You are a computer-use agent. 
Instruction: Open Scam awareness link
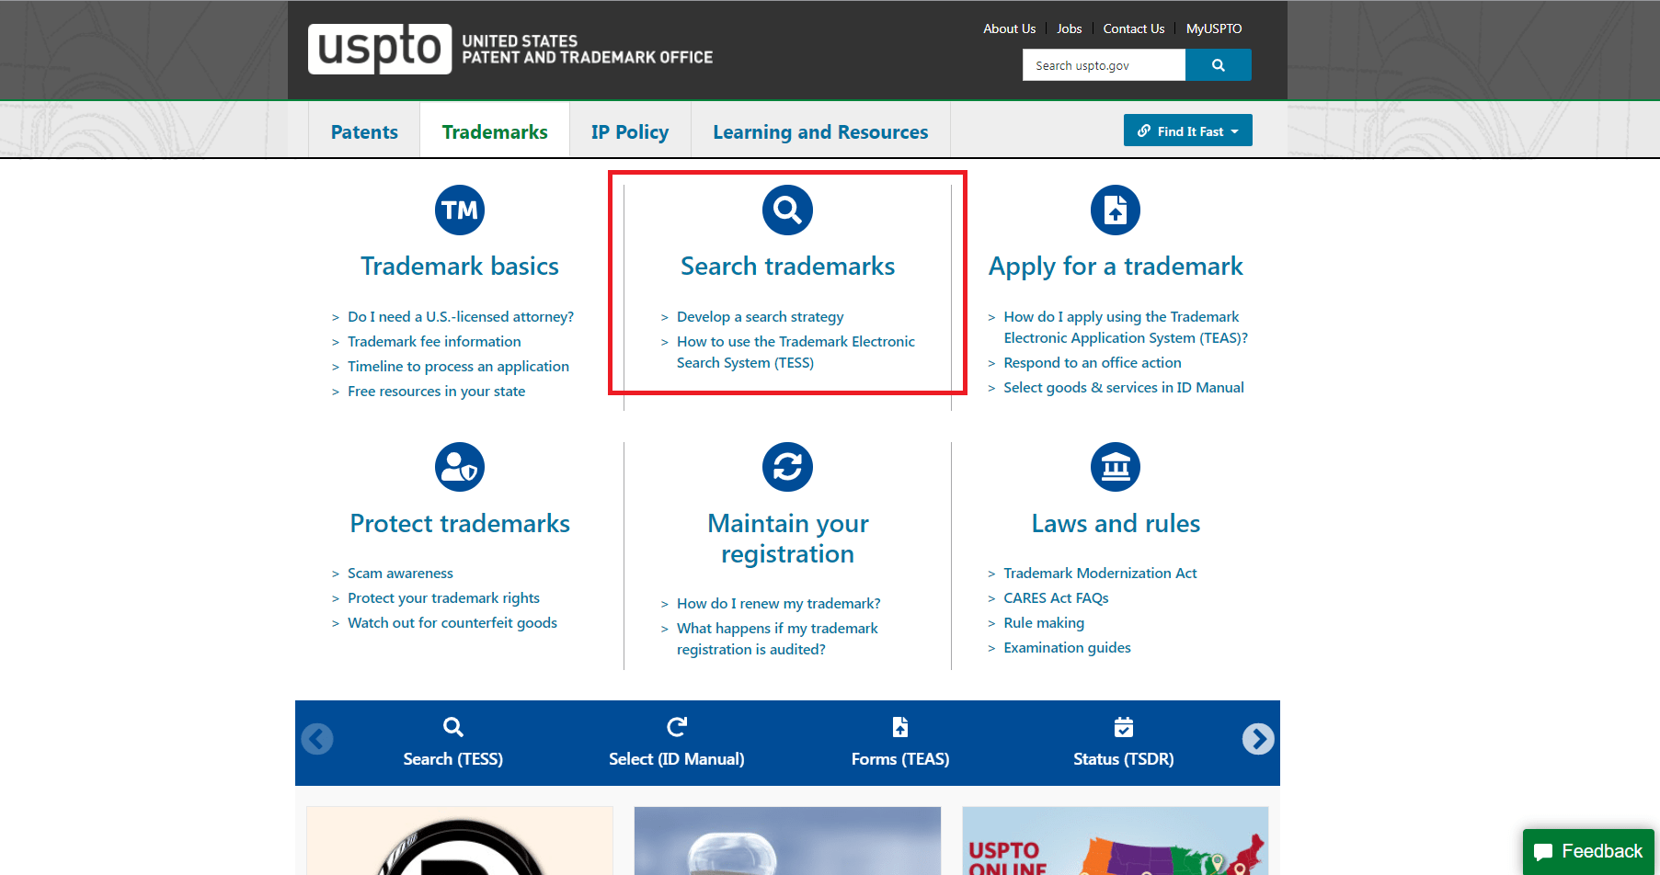point(400,574)
